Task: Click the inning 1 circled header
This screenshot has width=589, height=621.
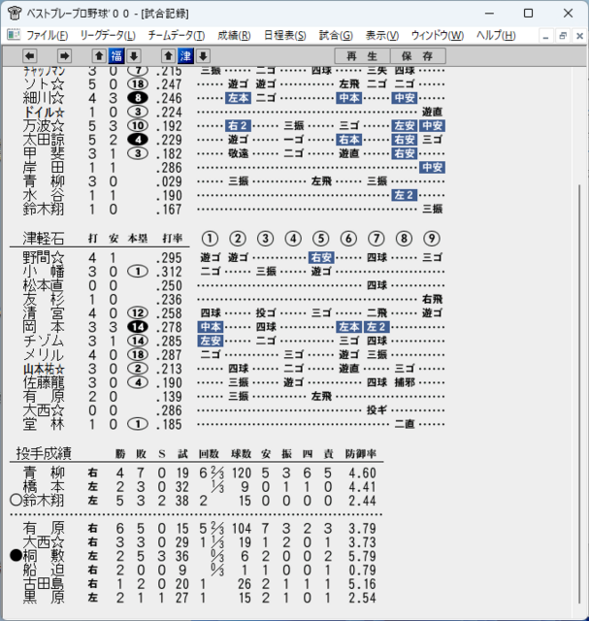Action: [x=210, y=239]
